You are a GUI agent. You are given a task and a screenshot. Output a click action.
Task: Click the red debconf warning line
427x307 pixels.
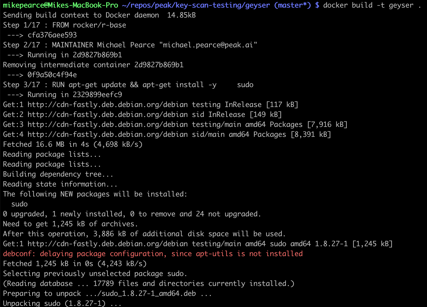pyautogui.click(x=153, y=254)
